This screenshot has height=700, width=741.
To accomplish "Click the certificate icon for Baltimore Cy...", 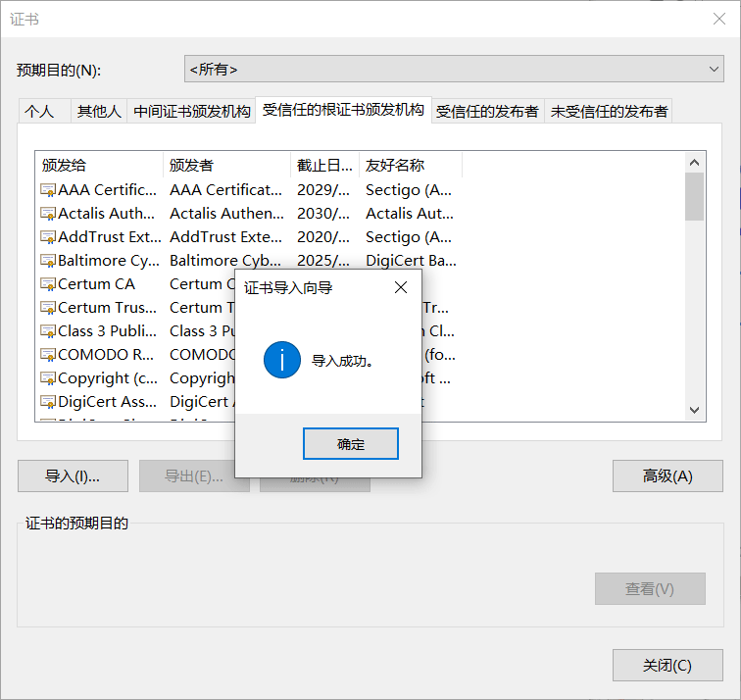I will pyautogui.click(x=48, y=261).
